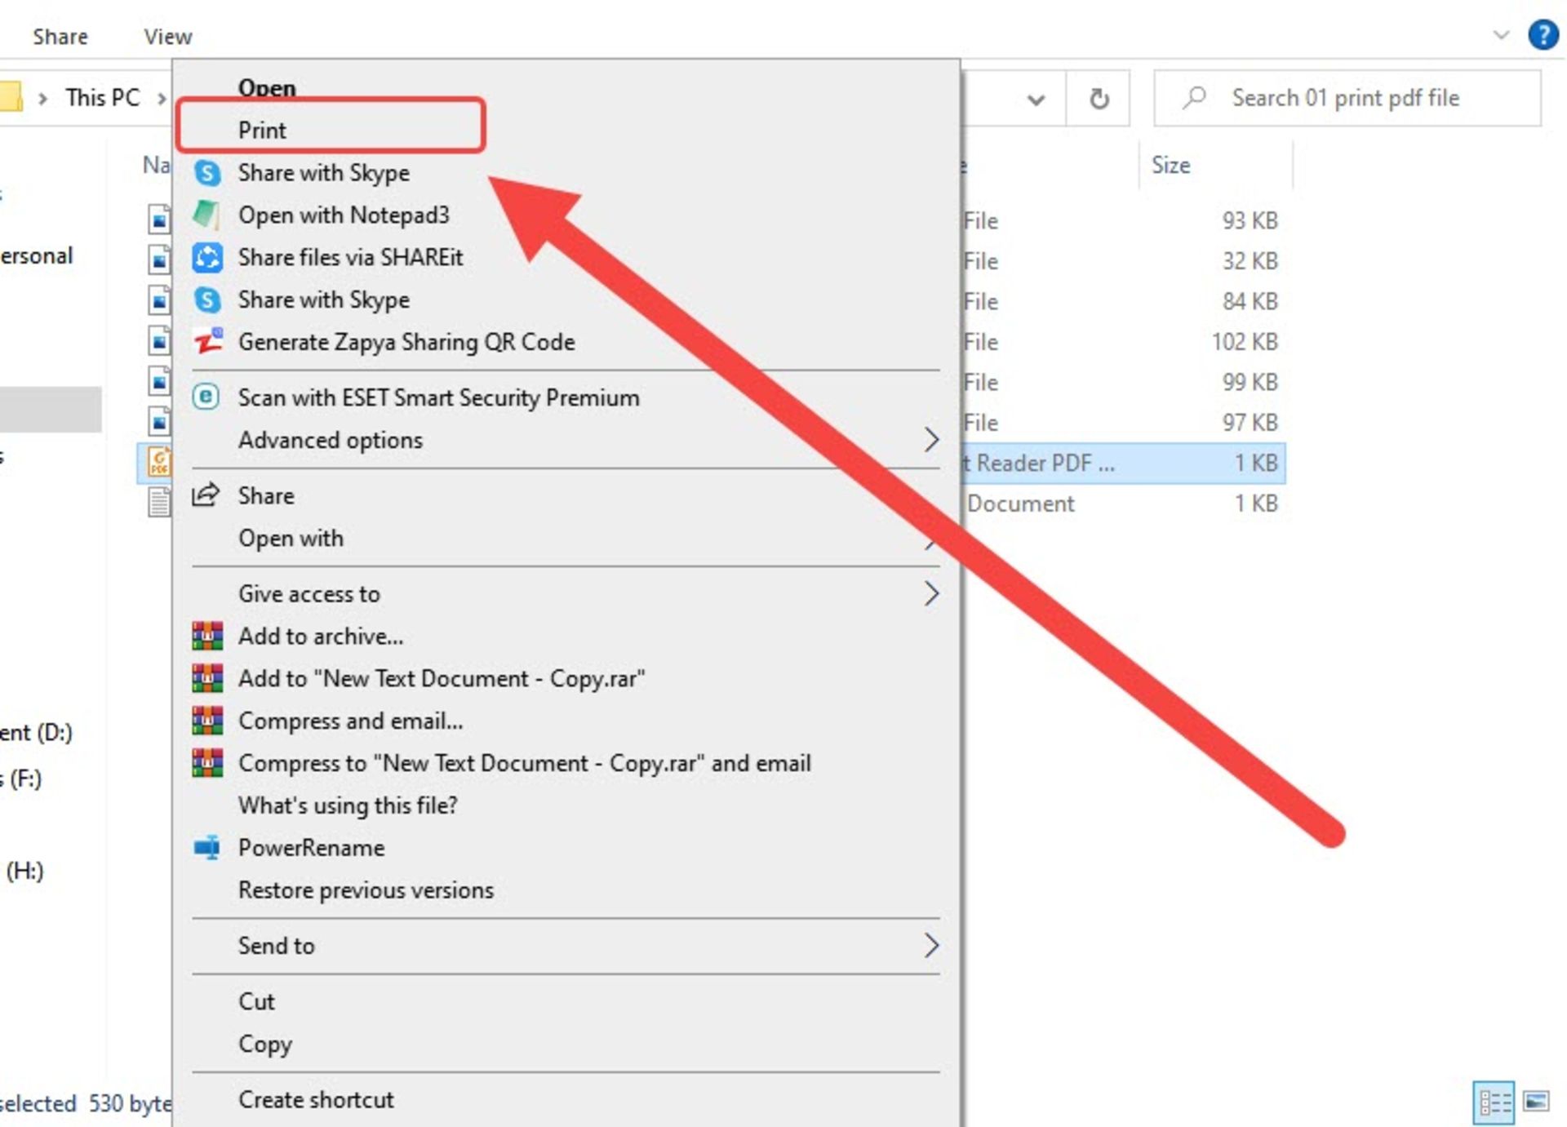Click the PowerRename icon
This screenshot has width=1567, height=1127.
click(207, 847)
